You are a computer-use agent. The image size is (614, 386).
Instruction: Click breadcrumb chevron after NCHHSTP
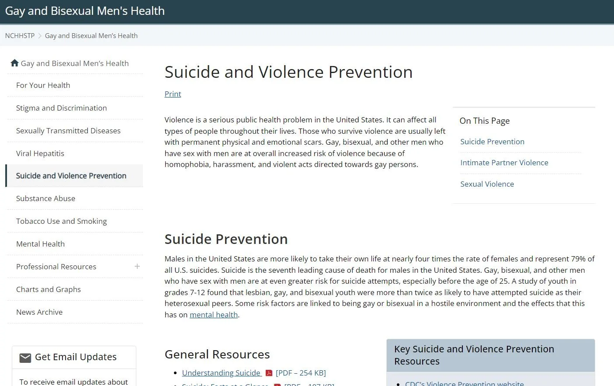point(40,36)
